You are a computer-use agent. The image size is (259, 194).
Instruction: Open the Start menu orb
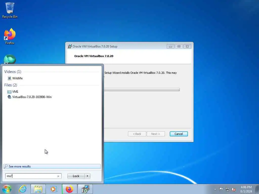[7, 189]
